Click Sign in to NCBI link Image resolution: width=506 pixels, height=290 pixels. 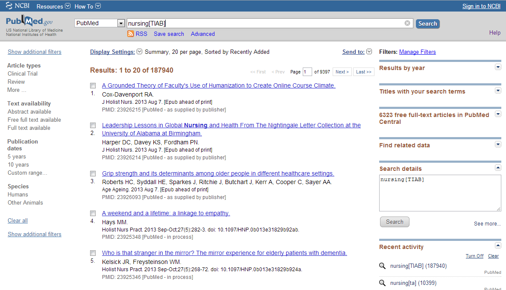tap(481, 6)
